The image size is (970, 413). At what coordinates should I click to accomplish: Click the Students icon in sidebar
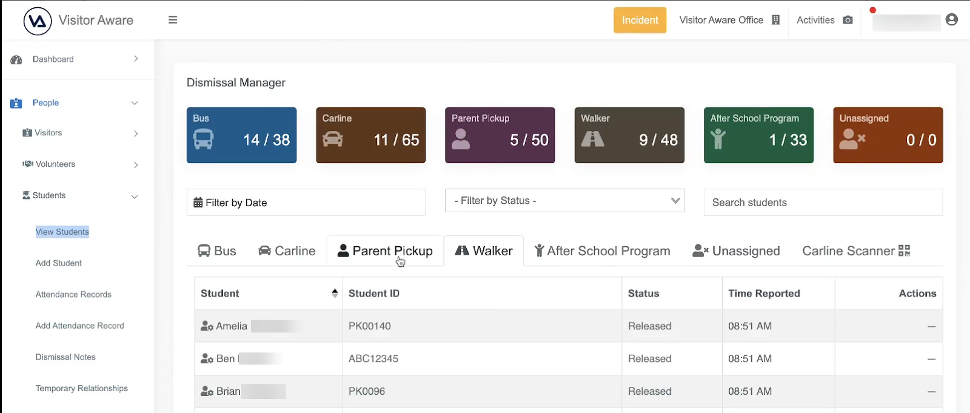pyautogui.click(x=26, y=195)
